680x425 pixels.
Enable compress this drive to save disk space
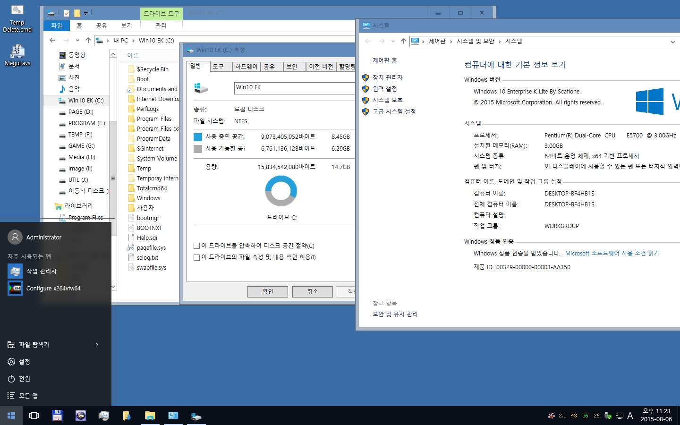(196, 246)
